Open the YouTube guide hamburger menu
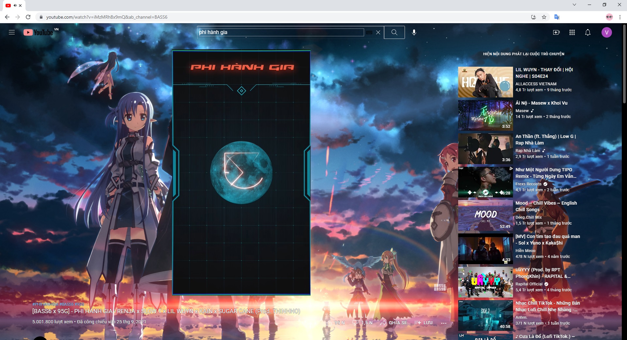 point(12,32)
